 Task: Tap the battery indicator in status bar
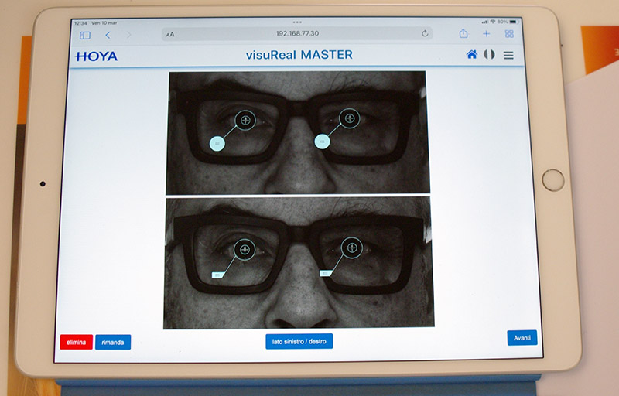(514, 22)
